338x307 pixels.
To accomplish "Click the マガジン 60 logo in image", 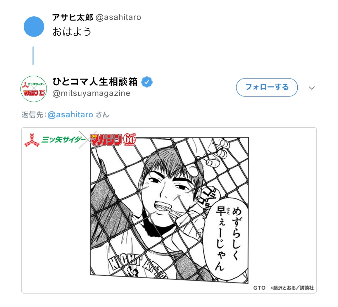I will click(x=113, y=140).
